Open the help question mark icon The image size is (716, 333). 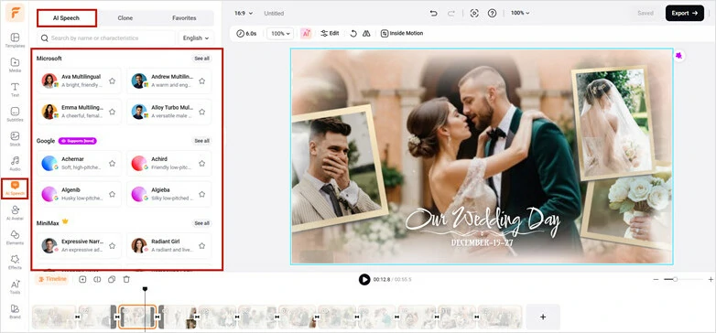pos(492,13)
